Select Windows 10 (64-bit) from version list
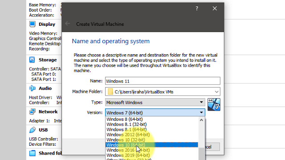 click(152, 145)
